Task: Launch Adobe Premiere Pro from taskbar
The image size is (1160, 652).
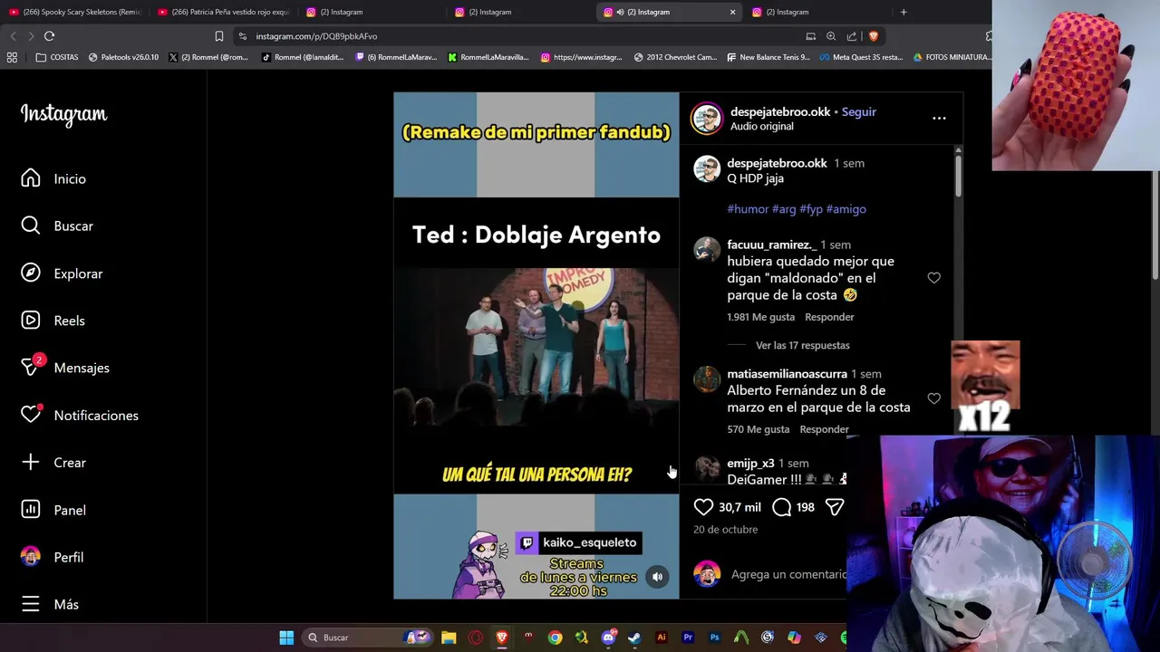Action: coord(688,638)
